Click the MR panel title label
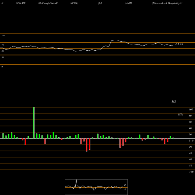This screenshot has height=195, width=195. coord(174,101)
